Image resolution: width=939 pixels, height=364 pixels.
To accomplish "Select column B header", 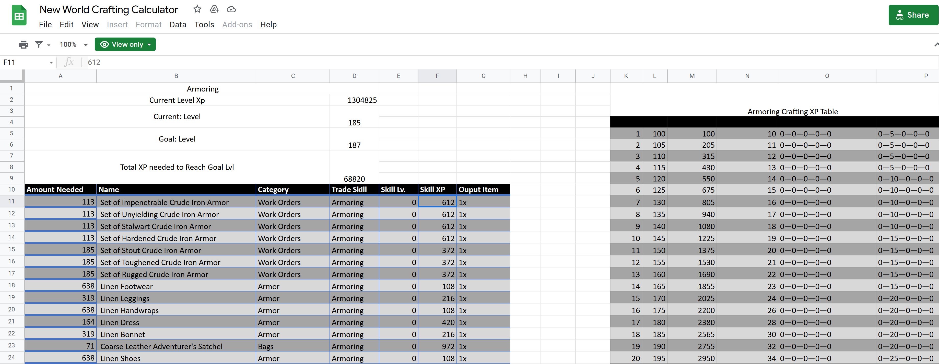I will tap(176, 76).
